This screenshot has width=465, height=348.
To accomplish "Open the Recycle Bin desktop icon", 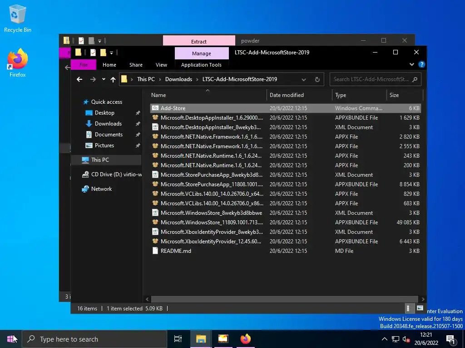I will point(18,18).
